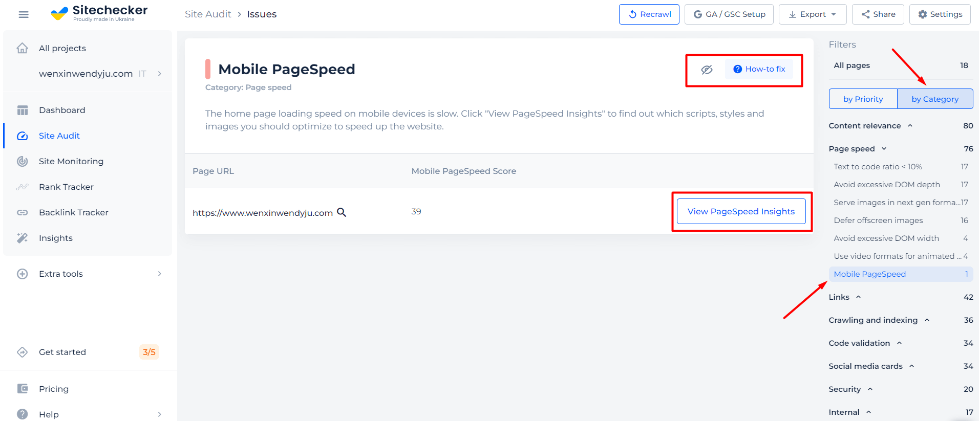Open Rank Tracker in sidebar
Image resolution: width=979 pixels, height=421 pixels.
(x=66, y=187)
